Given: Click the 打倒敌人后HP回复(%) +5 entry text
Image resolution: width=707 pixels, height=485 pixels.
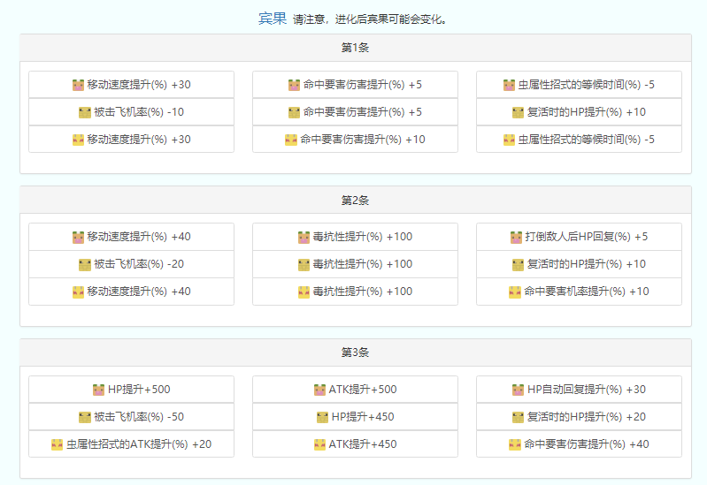Looking at the screenshot, I should 587,237.
